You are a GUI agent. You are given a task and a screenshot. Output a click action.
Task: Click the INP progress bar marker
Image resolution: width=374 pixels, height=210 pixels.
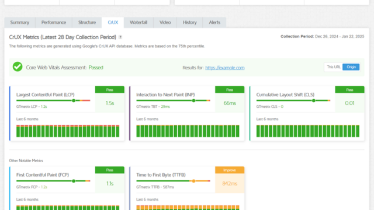pos(193,100)
